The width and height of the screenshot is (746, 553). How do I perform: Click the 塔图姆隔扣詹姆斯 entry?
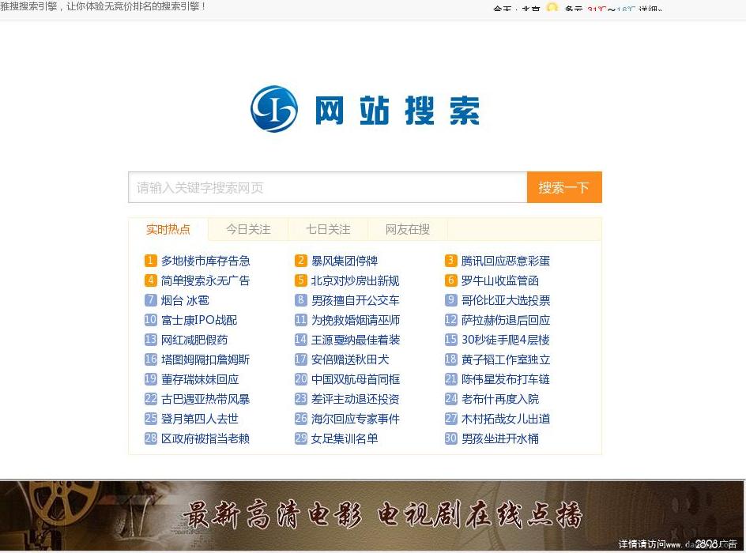pos(205,359)
